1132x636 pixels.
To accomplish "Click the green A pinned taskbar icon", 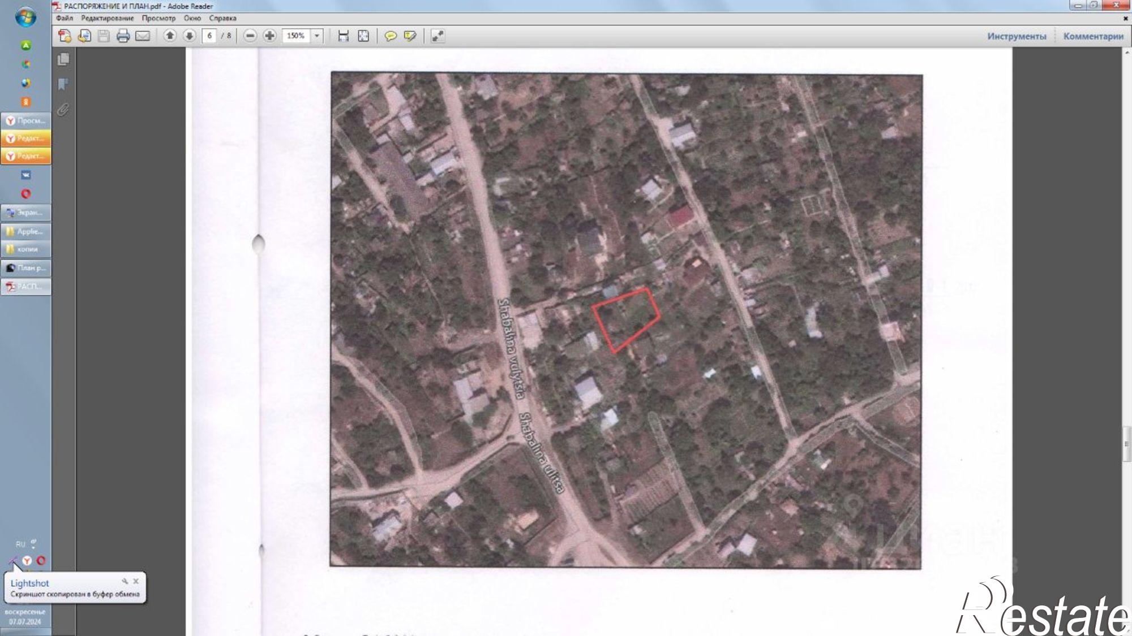I will (x=25, y=45).
